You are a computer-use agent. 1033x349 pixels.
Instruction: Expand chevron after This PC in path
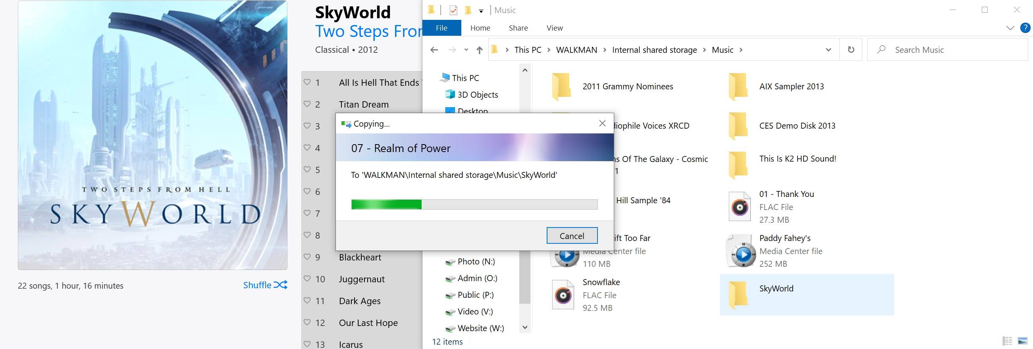pyautogui.click(x=549, y=50)
